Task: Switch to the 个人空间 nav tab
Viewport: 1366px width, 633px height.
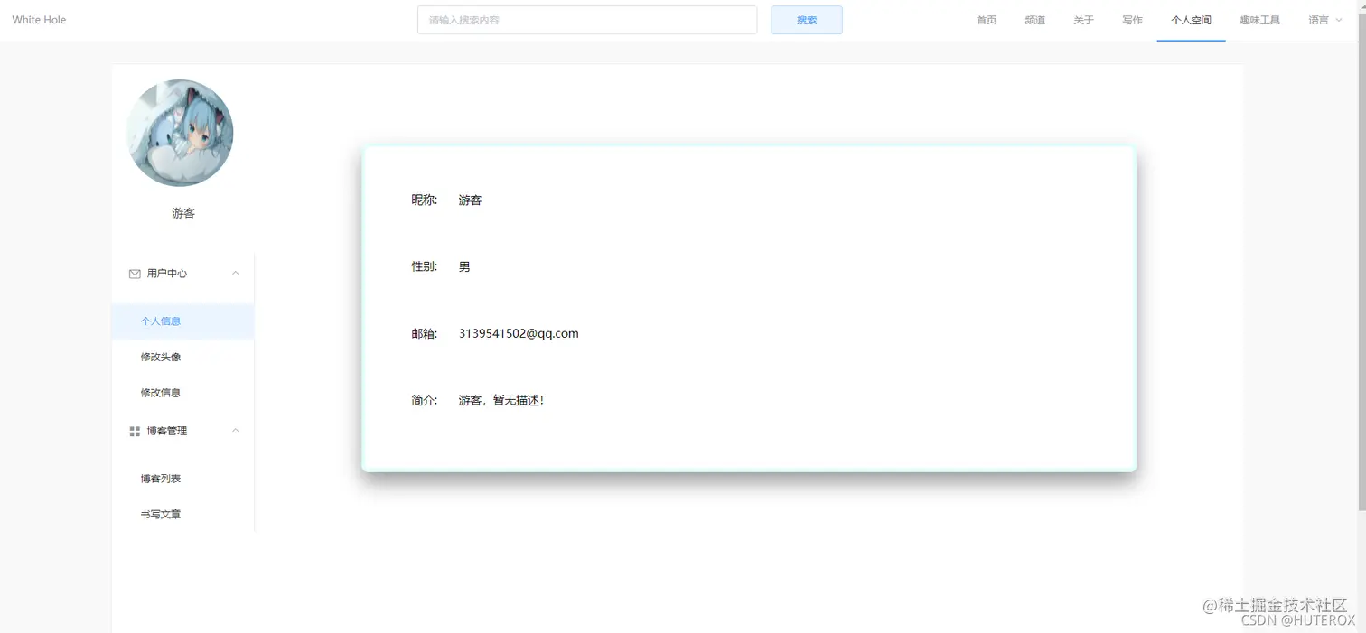Action: click(x=1191, y=20)
